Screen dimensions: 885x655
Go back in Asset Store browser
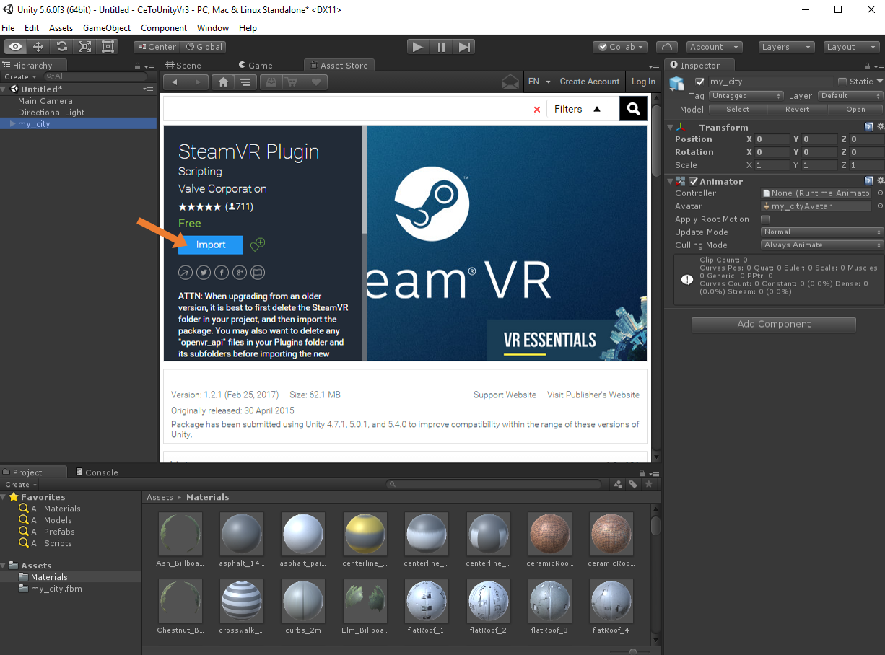click(175, 82)
